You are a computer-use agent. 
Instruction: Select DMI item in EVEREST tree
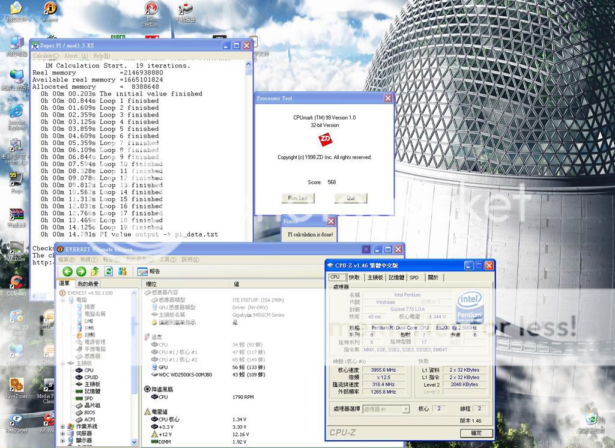coord(85,321)
